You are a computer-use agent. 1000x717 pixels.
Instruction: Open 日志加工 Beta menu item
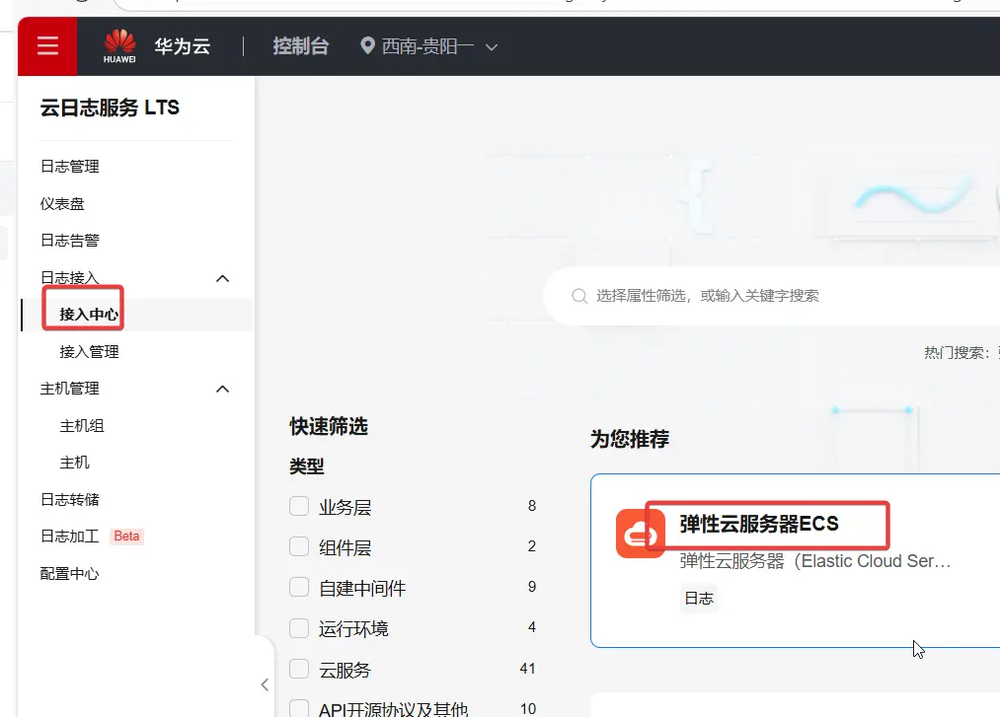[x=70, y=537]
